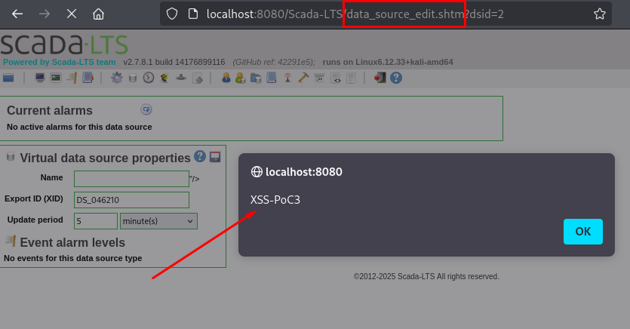Viewport: 630px width, 329px height.
Task: Stop page loading with X button
Action: point(72,14)
